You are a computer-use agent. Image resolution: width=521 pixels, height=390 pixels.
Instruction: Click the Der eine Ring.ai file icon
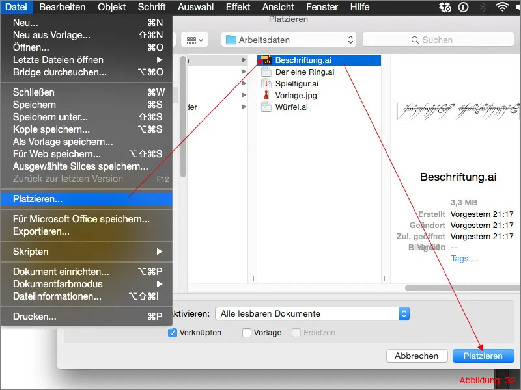tap(266, 72)
